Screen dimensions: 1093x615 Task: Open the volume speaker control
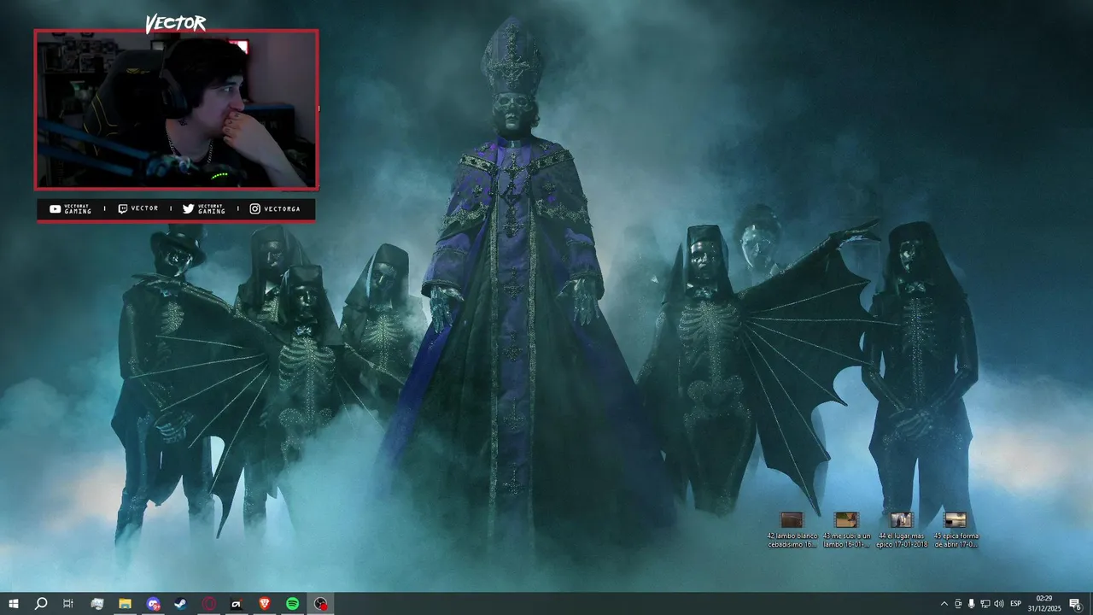pyautogui.click(x=999, y=604)
